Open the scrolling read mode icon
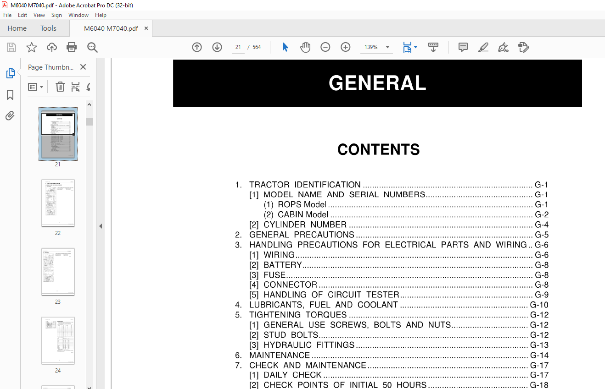This screenshot has width=605, height=389. 433,47
